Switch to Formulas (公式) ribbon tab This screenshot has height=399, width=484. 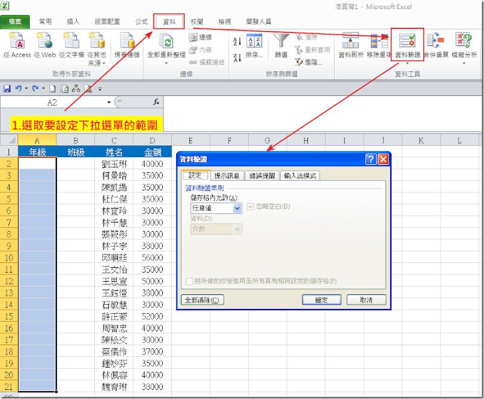[142, 22]
